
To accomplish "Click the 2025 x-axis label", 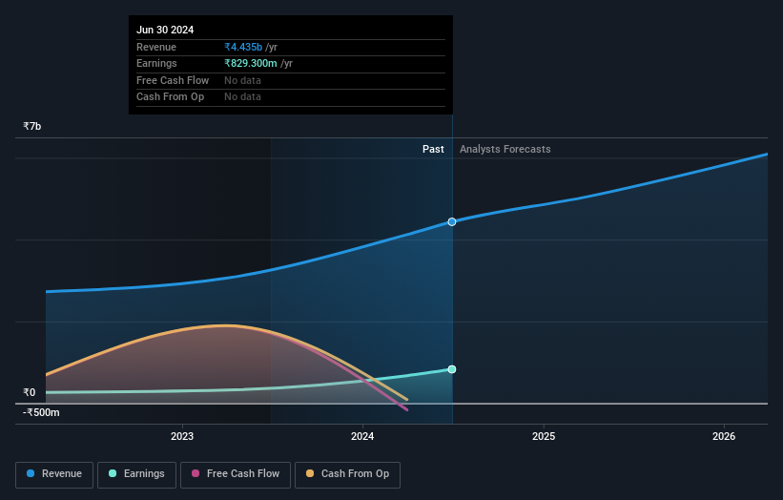I will pos(544,436).
